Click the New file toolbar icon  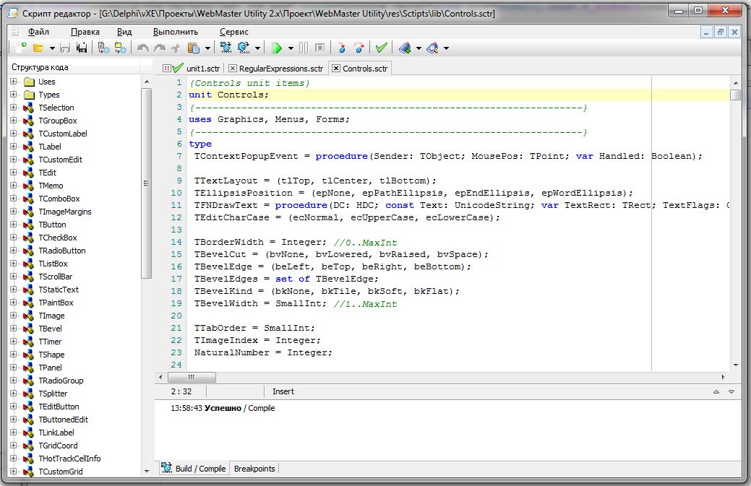(x=21, y=48)
